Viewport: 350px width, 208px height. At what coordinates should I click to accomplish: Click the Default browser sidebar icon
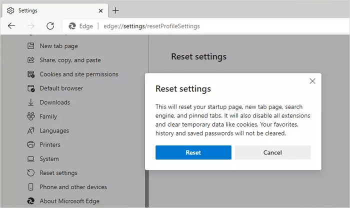click(x=30, y=88)
